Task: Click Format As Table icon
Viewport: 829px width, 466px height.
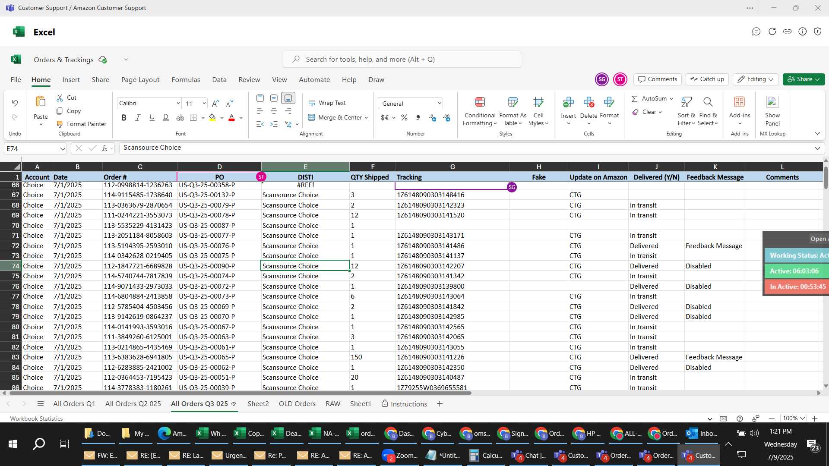Action: 513,102
